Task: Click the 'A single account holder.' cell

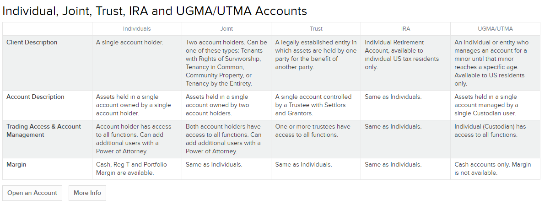Action: (129, 43)
